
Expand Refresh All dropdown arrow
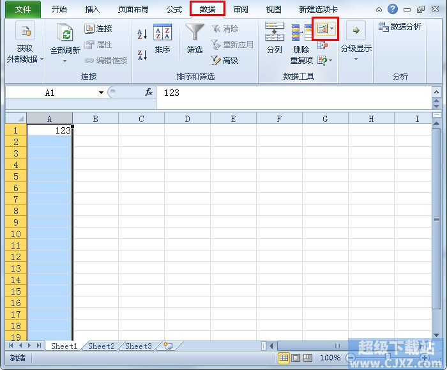pyautogui.click(x=64, y=61)
